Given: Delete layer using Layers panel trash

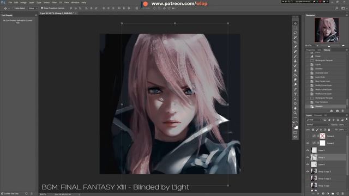Looking at the screenshot, I should pyautogui.click(x=343, y=194).
